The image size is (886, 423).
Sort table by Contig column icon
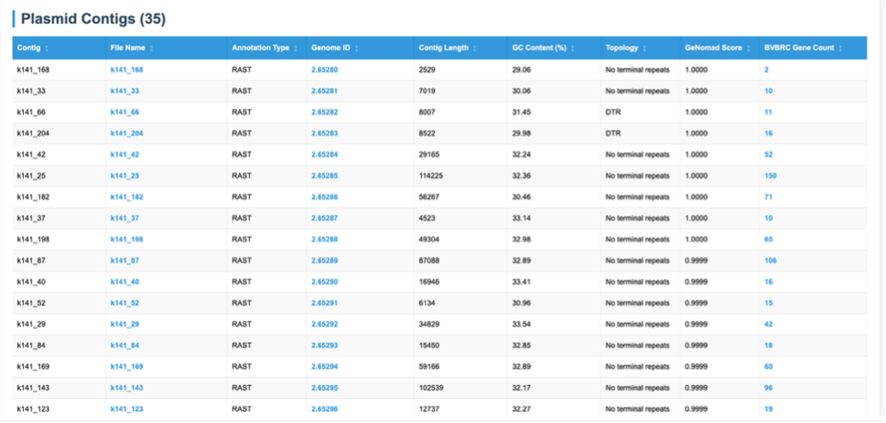click(x=46, y=48)
